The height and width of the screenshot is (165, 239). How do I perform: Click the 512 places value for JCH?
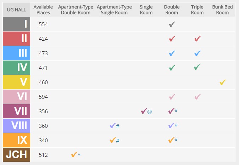pos(43,155)
